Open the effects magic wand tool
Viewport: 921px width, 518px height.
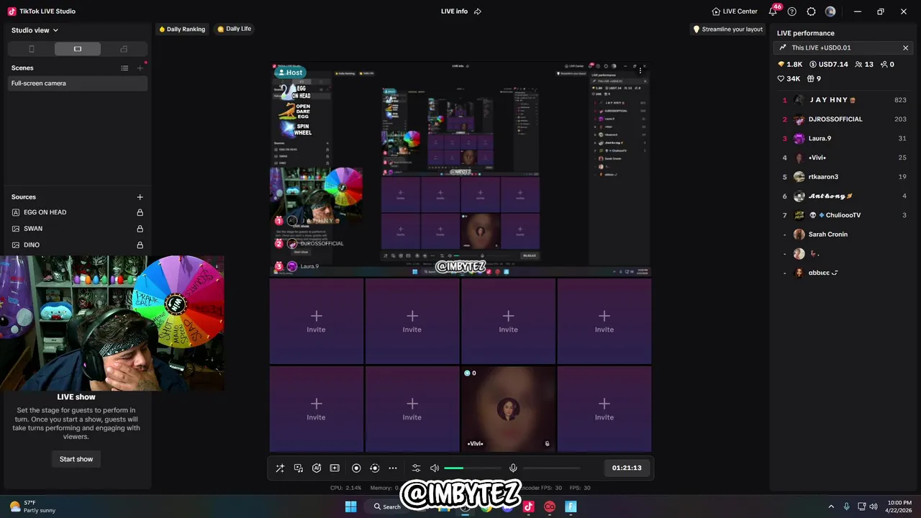pyautogui.click(x=280, y=468)
